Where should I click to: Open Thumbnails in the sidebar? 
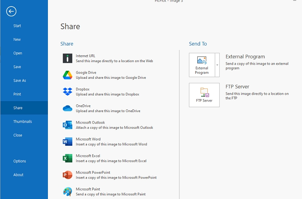[x=23, y=121]
